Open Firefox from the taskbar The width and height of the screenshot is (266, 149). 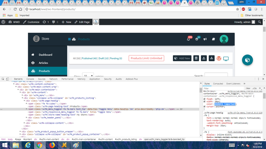coord(52,145)
